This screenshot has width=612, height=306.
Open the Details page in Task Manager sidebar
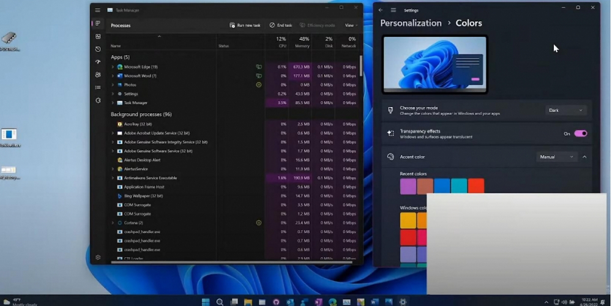tap(98, 88)
